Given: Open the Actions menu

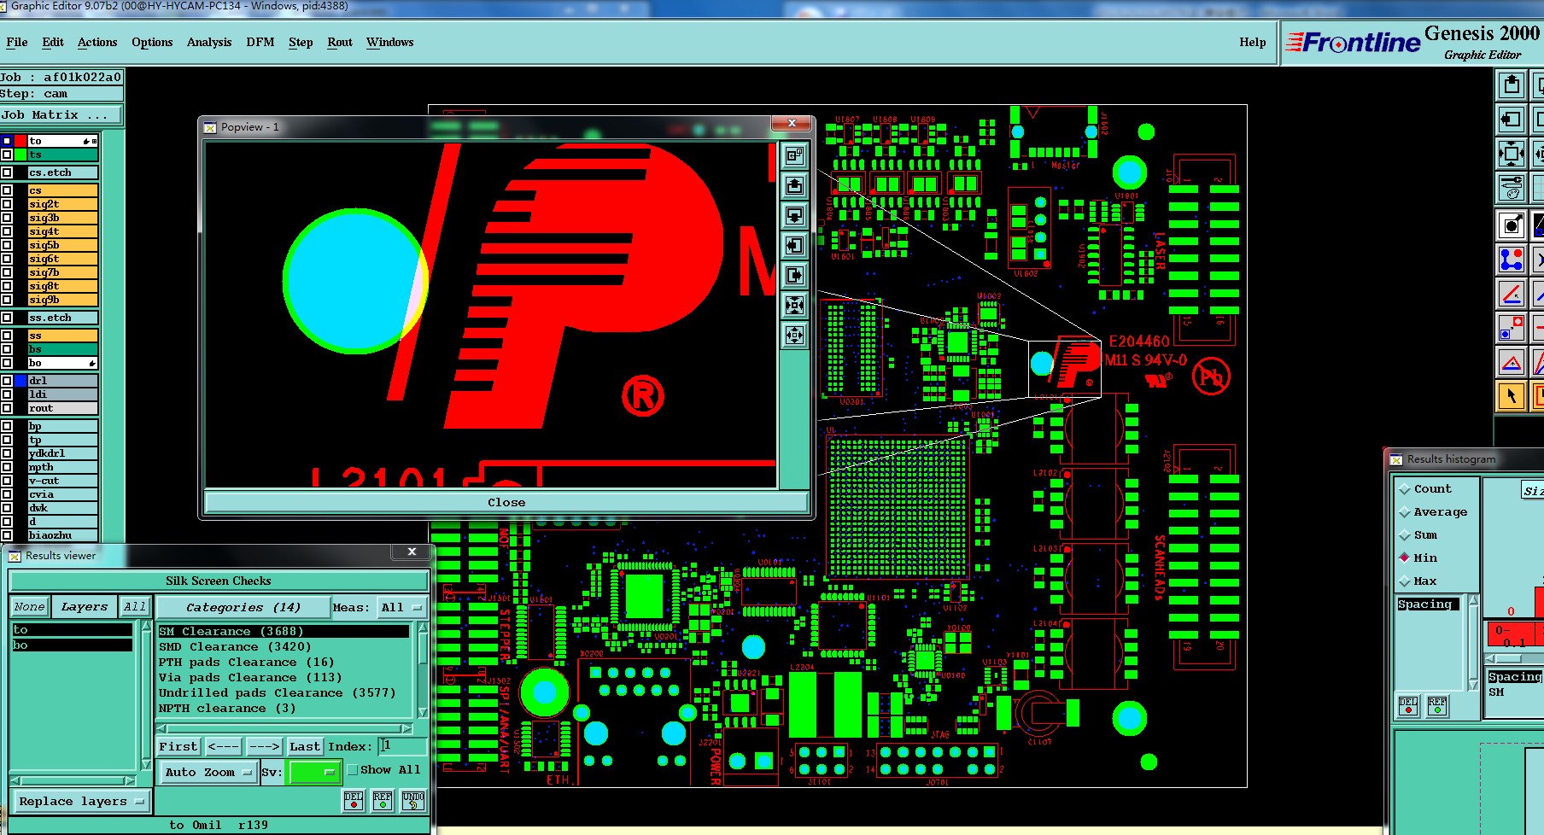Looking at the screenshot, I should 97,42.
